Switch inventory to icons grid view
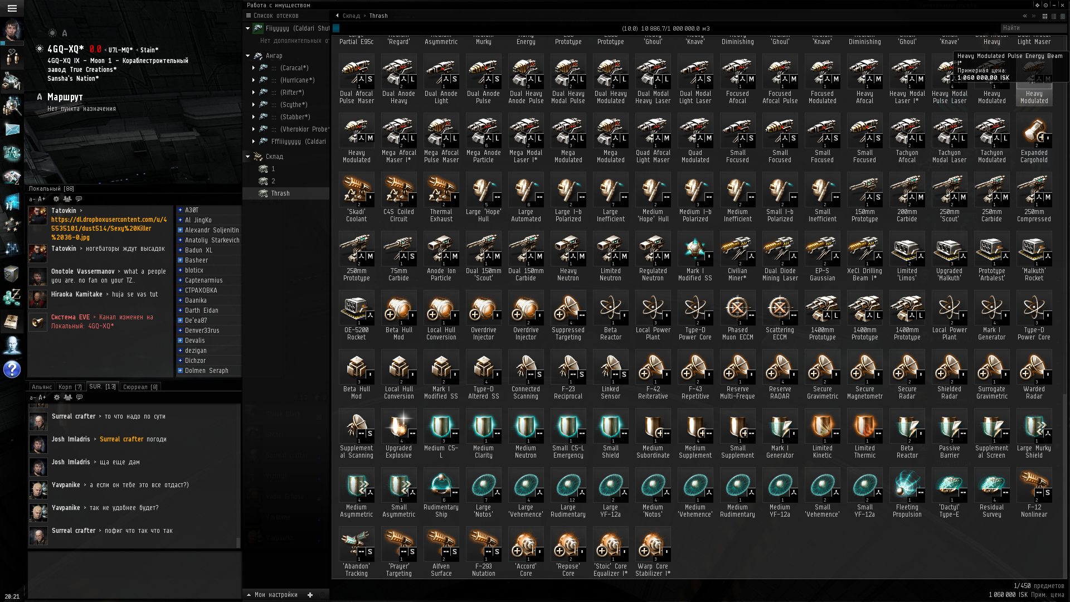The height and width of the screenshot is (602, 1070). [x=1045, y=16]
